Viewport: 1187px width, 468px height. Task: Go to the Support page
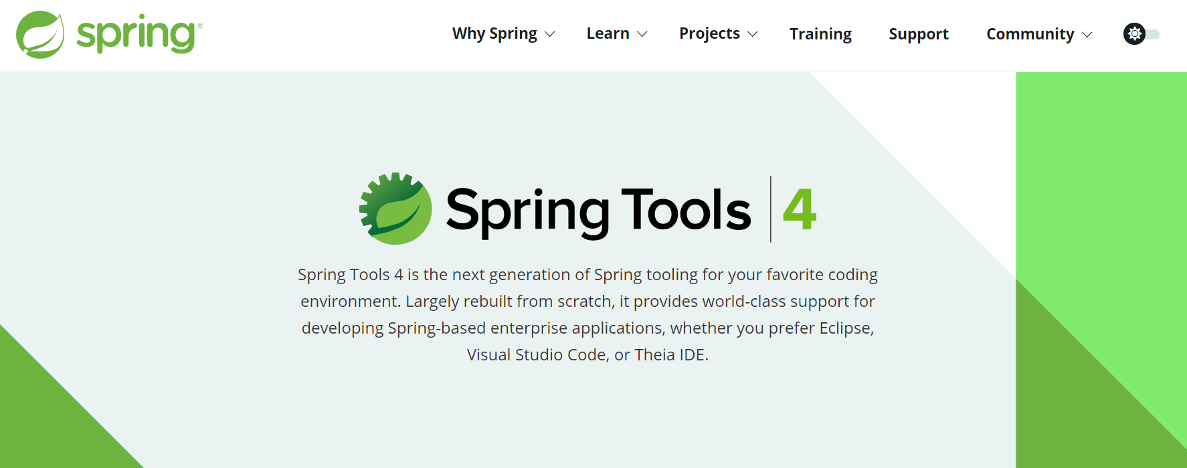pos(919,34)
